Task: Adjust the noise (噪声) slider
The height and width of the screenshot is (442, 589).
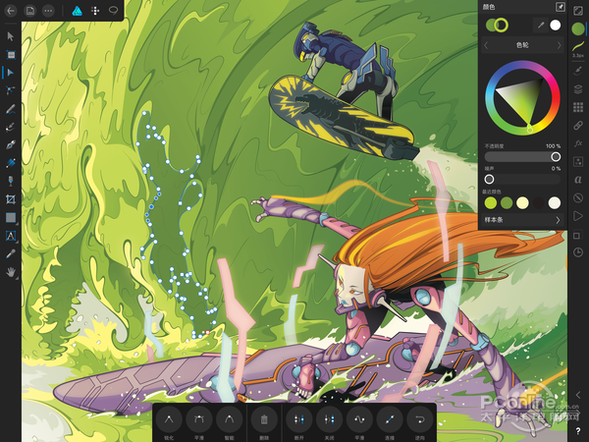Action: [522, 180]
